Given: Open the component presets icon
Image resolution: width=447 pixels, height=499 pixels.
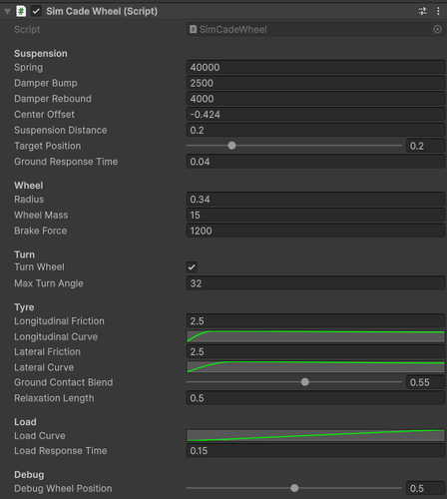Looking at the screenshot, I should pos(422,11).
